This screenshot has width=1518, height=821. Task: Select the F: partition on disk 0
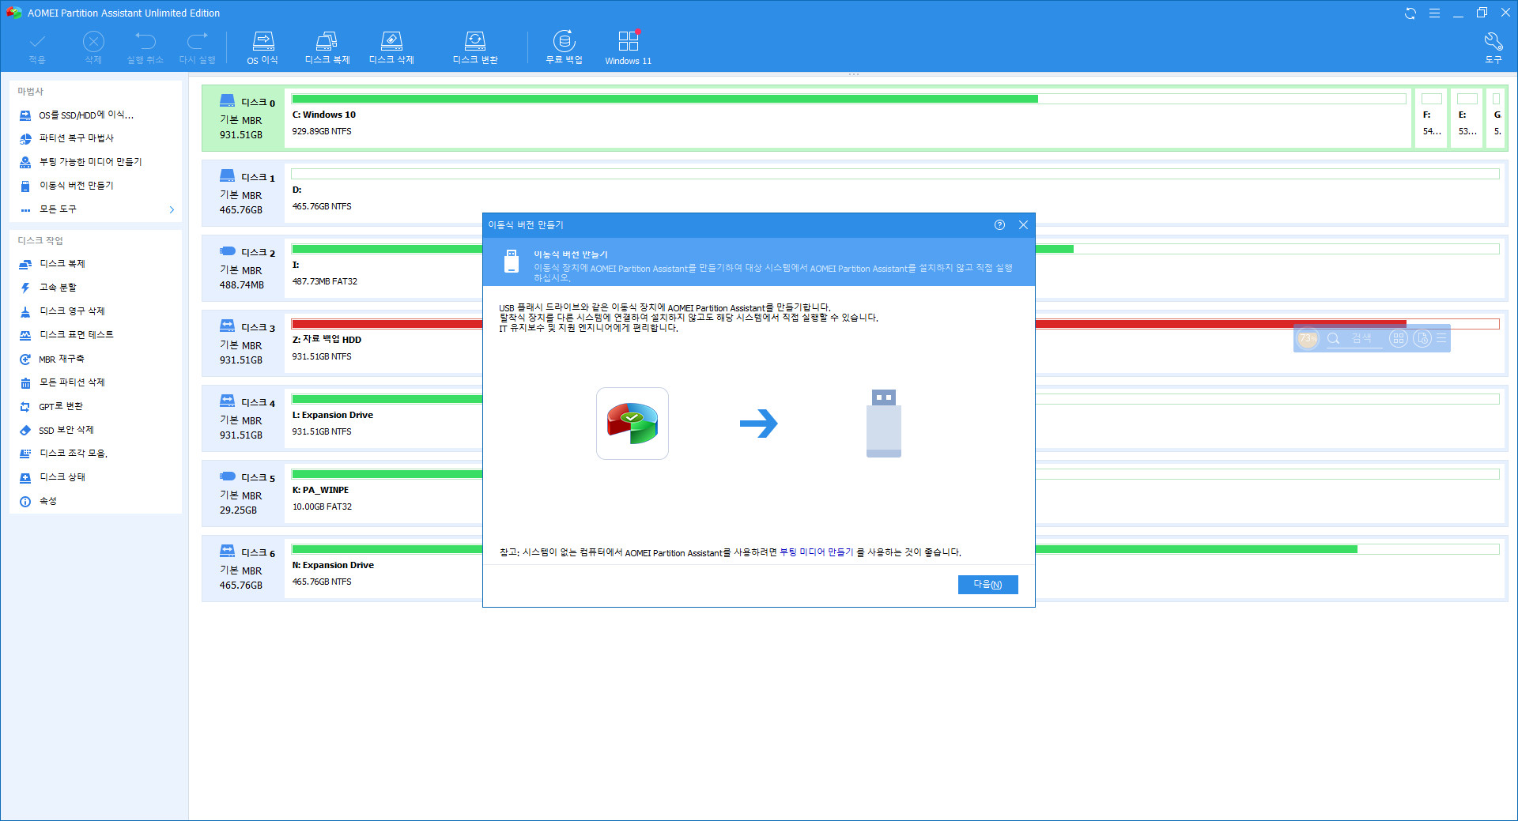pos(1431,118)
